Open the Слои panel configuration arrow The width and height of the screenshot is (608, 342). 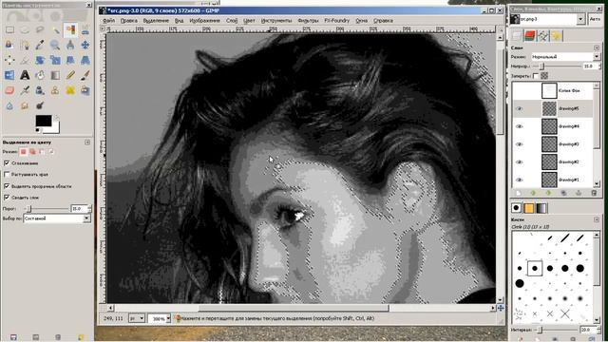point(597,47)
